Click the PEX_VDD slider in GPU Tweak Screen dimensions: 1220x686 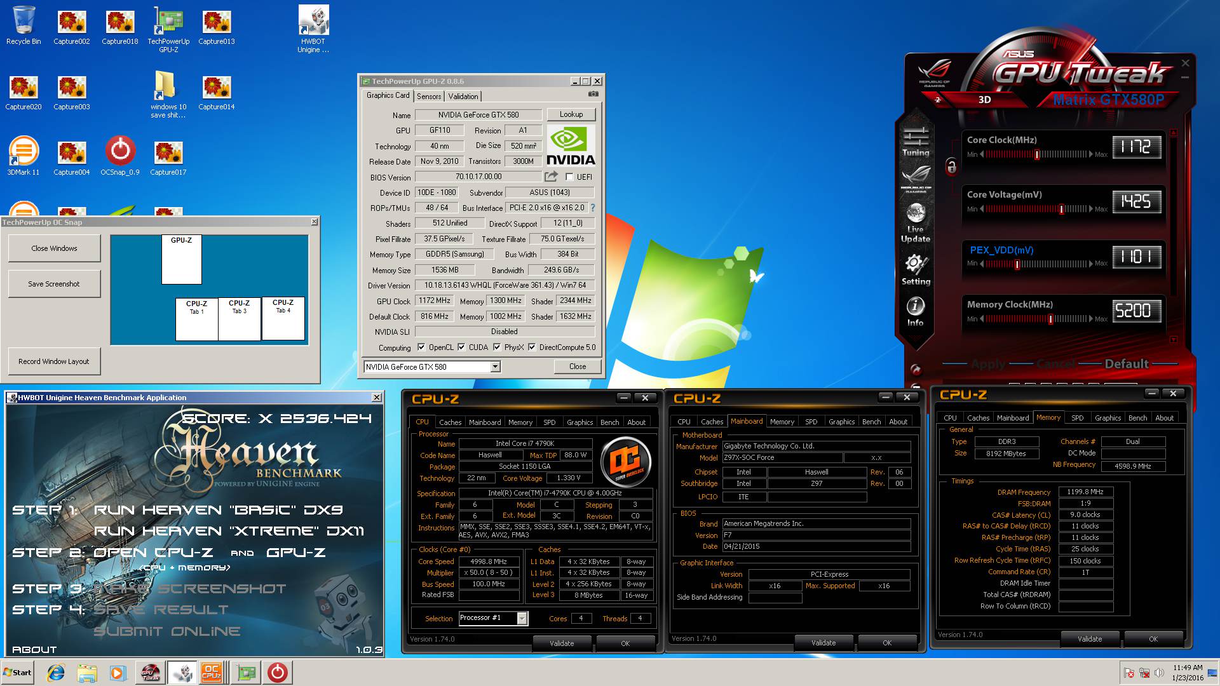(x=1036, y=264)
